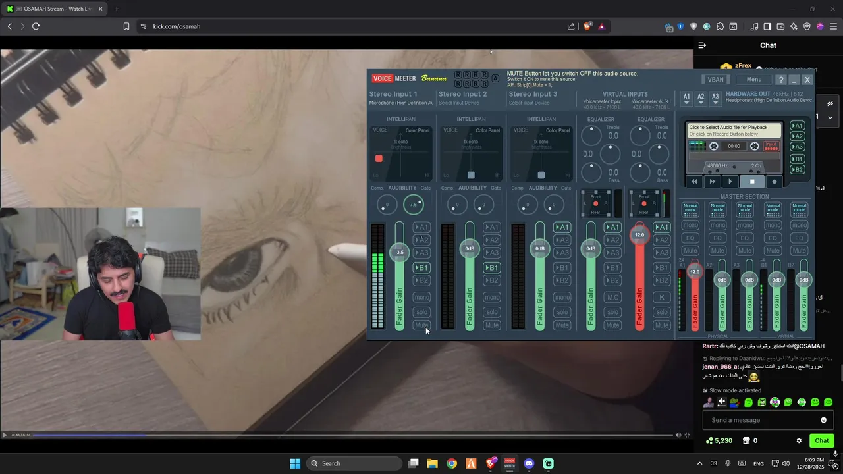843x474 pixels.
Task: Enable A1 routing on Stereo Input 1
Action: [421, 228]
